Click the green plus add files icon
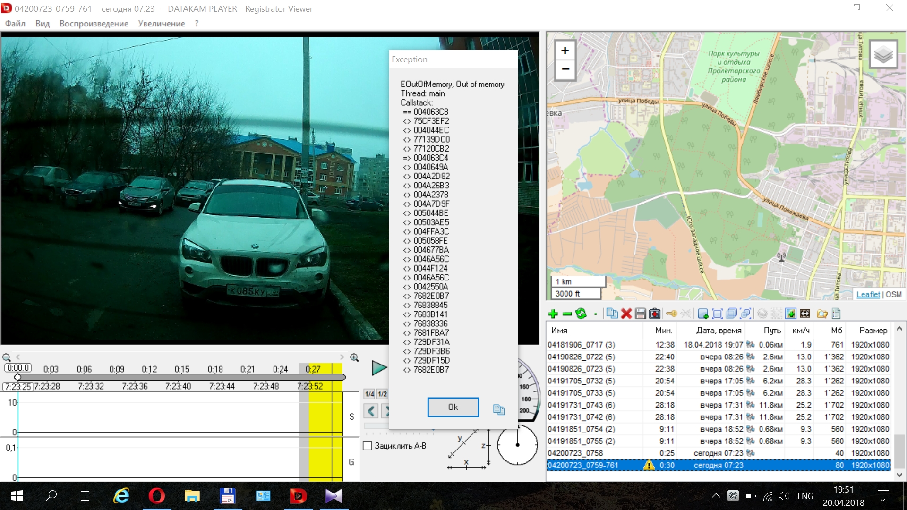 point(553,314)
